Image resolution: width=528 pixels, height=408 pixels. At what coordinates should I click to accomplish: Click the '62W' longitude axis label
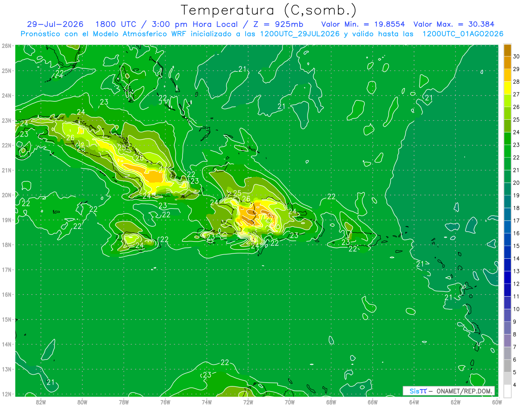[x=455, y=401]
